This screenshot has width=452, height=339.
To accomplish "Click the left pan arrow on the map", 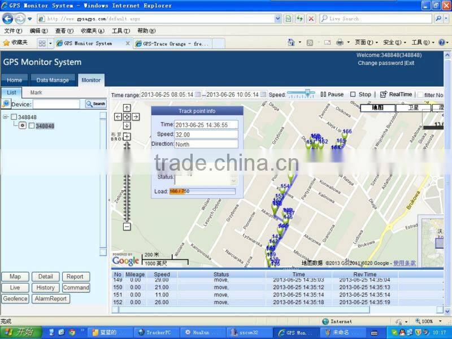I will coord(118,116).
